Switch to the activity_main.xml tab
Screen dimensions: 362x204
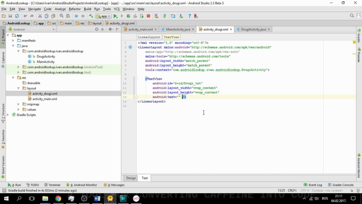(140, 29)
